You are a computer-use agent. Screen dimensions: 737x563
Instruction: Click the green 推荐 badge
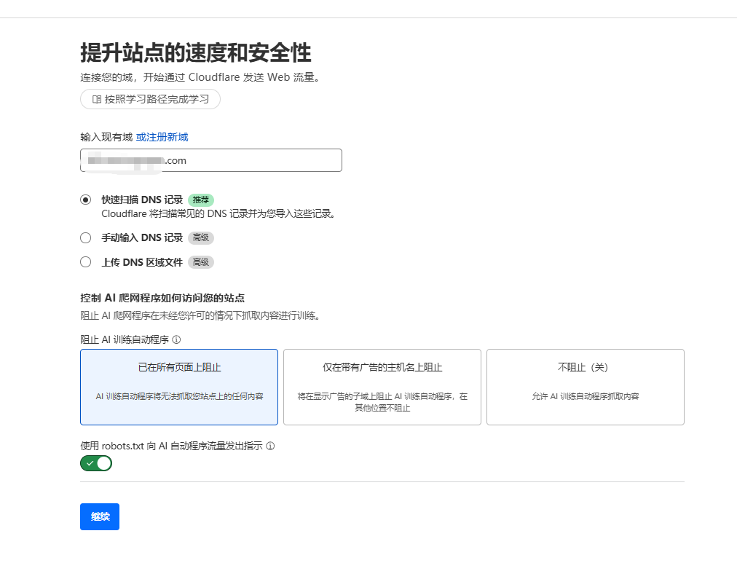(201, 199)
